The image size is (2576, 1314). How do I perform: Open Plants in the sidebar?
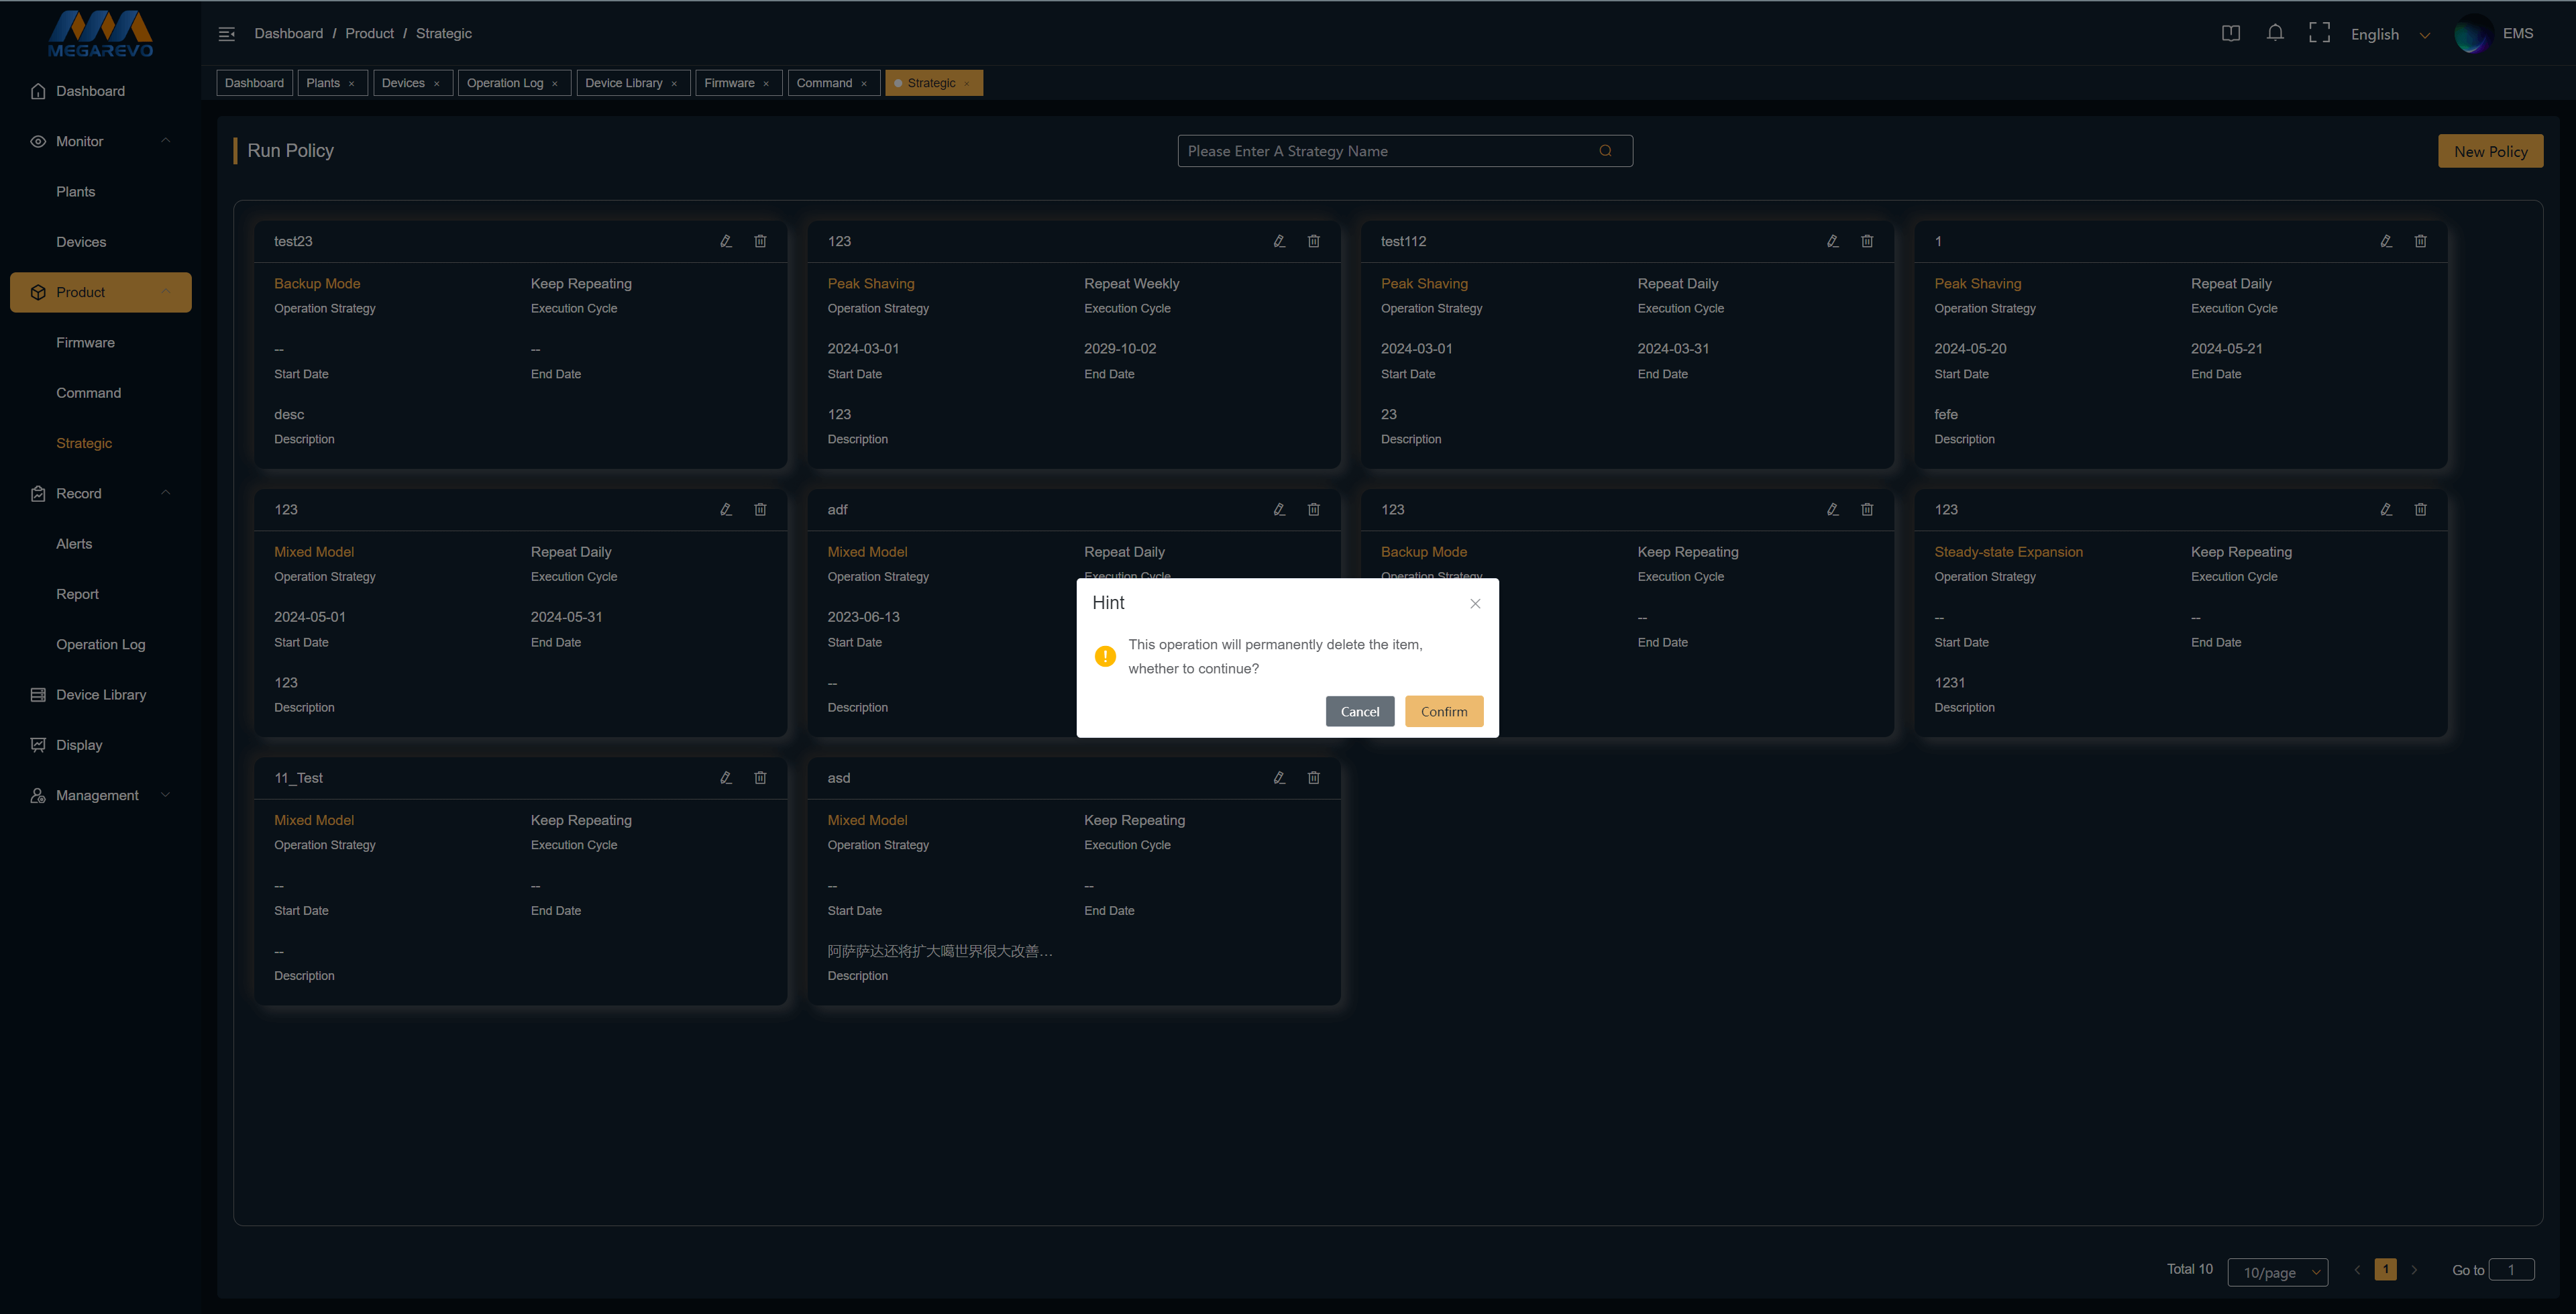coord(100,191)
